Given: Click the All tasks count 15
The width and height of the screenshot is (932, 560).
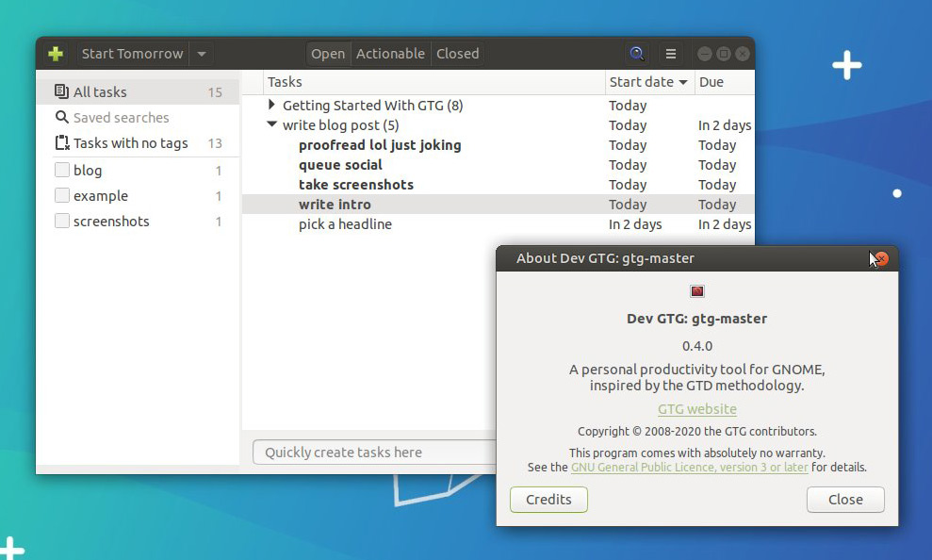Looking at the screenshot, I should pos(215,92).
